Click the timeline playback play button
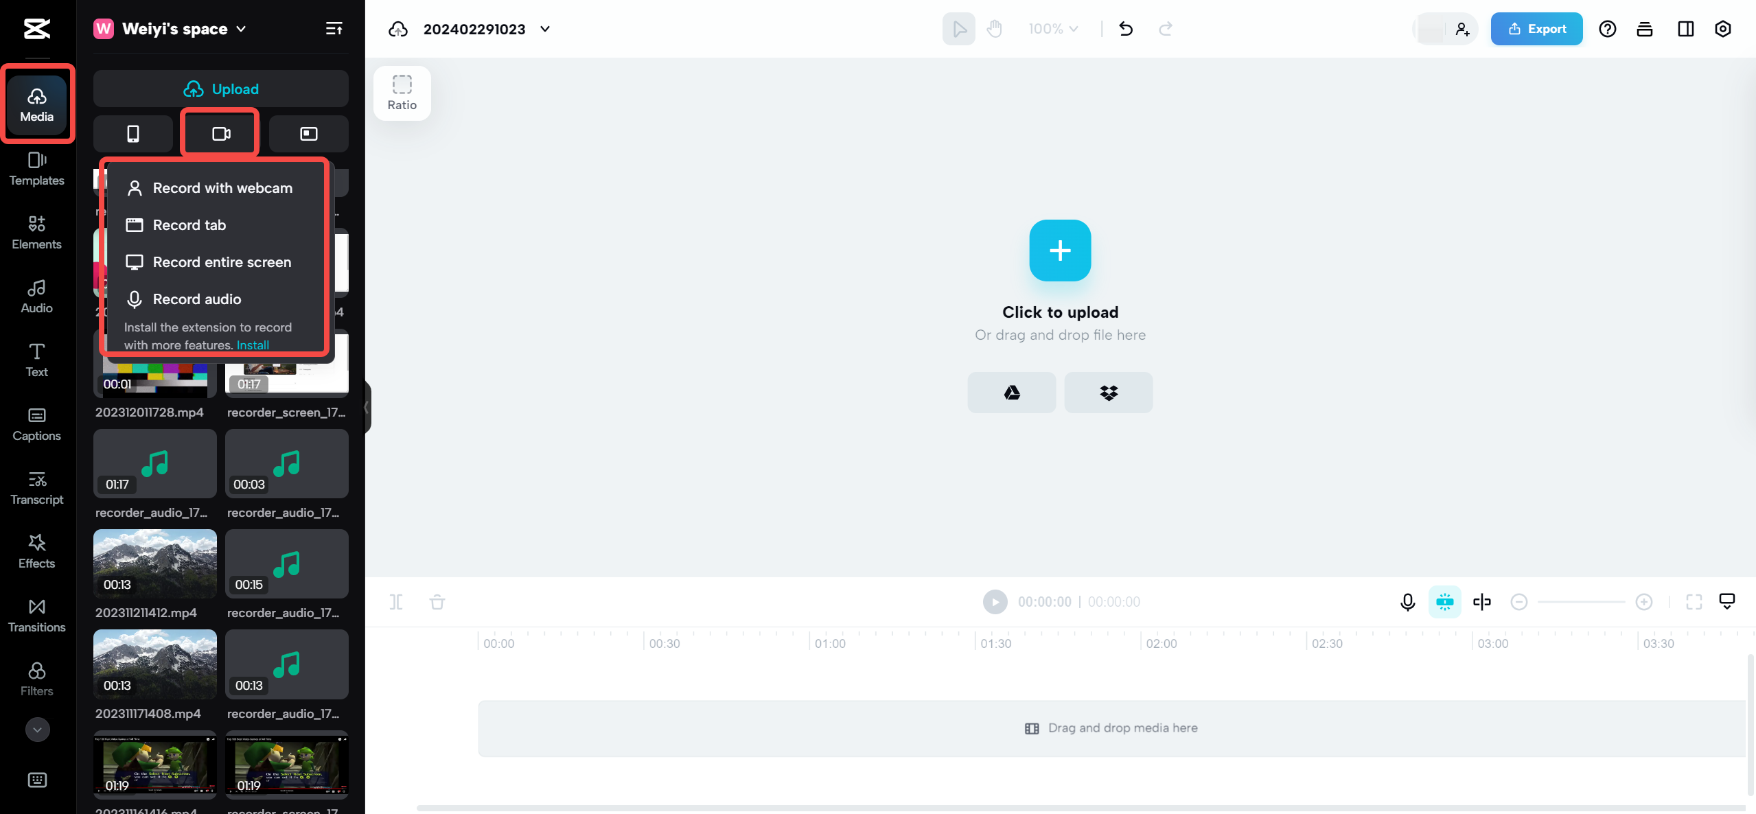This screenshot has width=1756, height=814. coord(995,601)
